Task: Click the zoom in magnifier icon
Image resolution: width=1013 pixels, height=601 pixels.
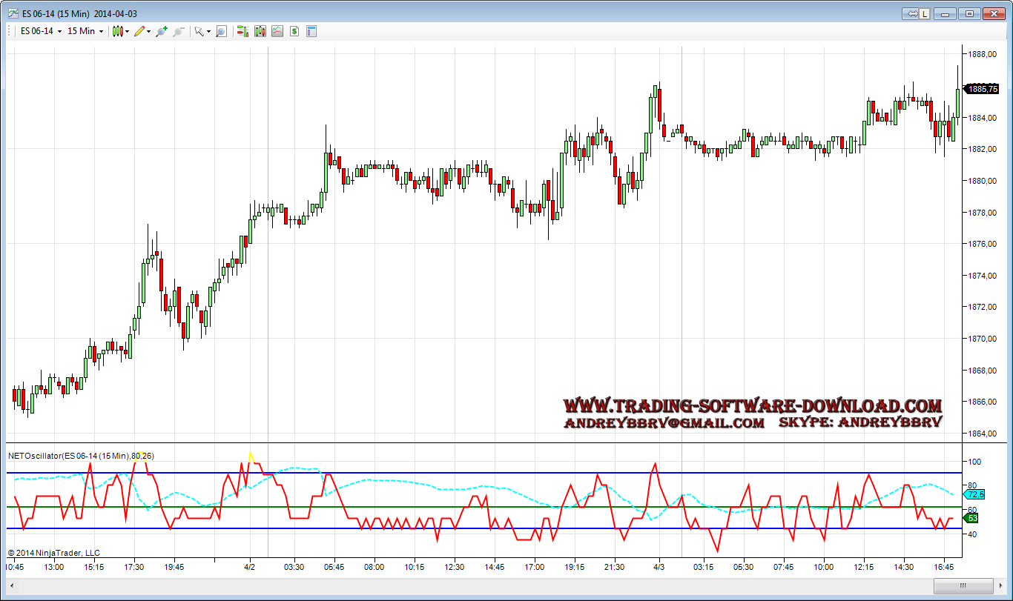Action: [161, 31]
